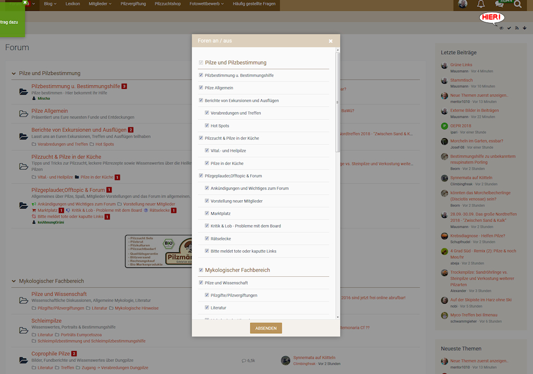The image size is (533, 374).
Task: Open the search magnifier icon
Action: coord(517,5)
